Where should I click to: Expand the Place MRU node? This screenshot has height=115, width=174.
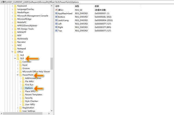(20, 91)
